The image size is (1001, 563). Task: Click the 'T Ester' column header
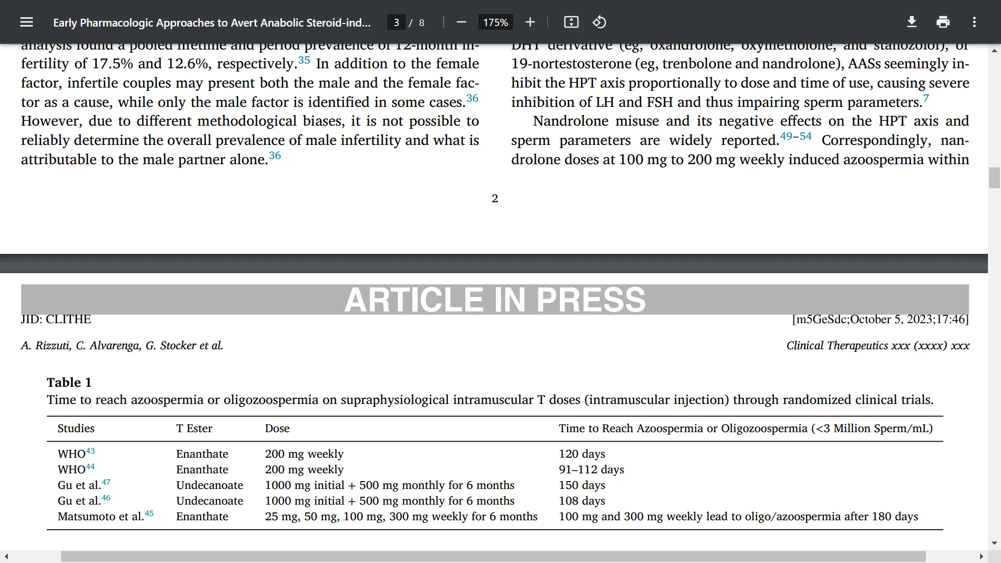pos(194,429)
